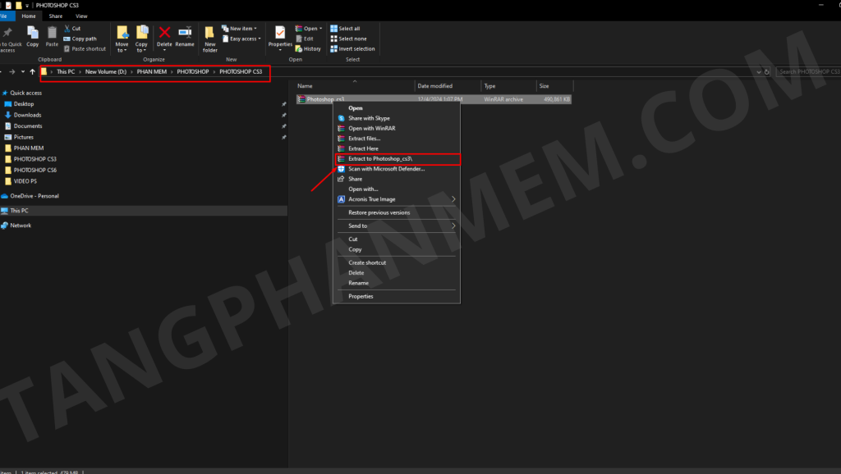Expand the Acronis True Image submenu
Viewport: 841px width, 474px height.
[x=453, y=198]
